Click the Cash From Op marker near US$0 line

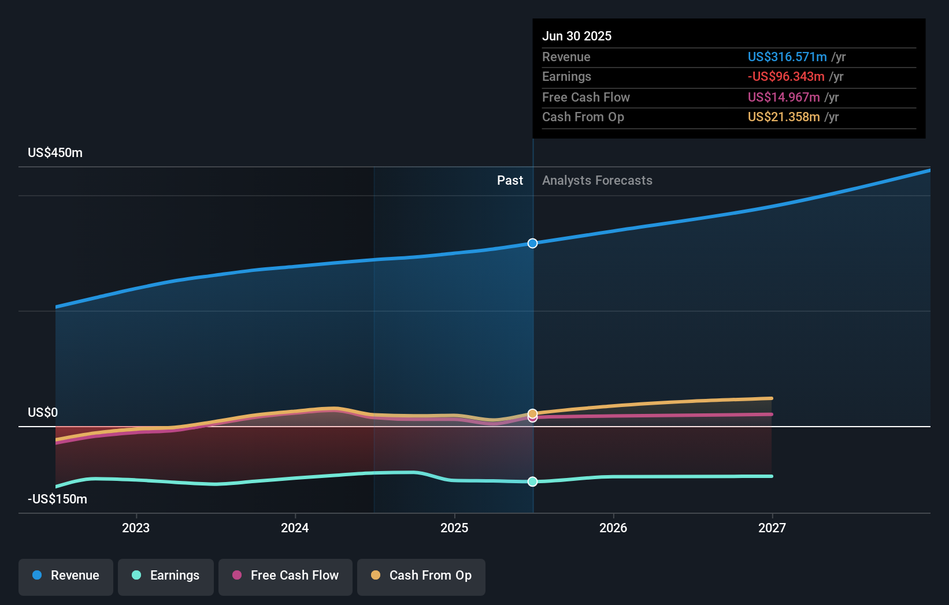(532, 413)
